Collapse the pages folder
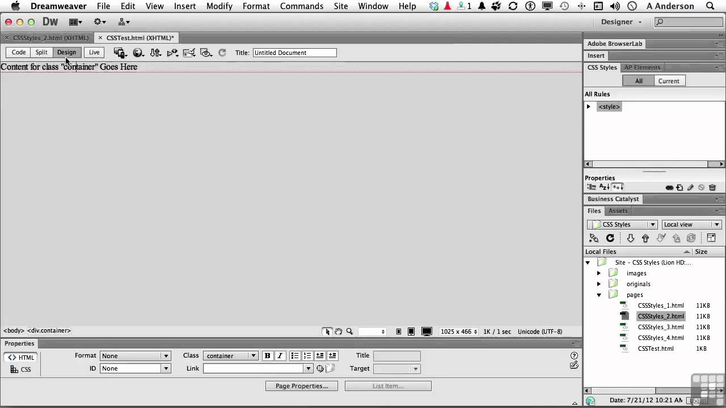Image resolution: width=726 pixels, height=408 pixels. (x=599, y=295)
